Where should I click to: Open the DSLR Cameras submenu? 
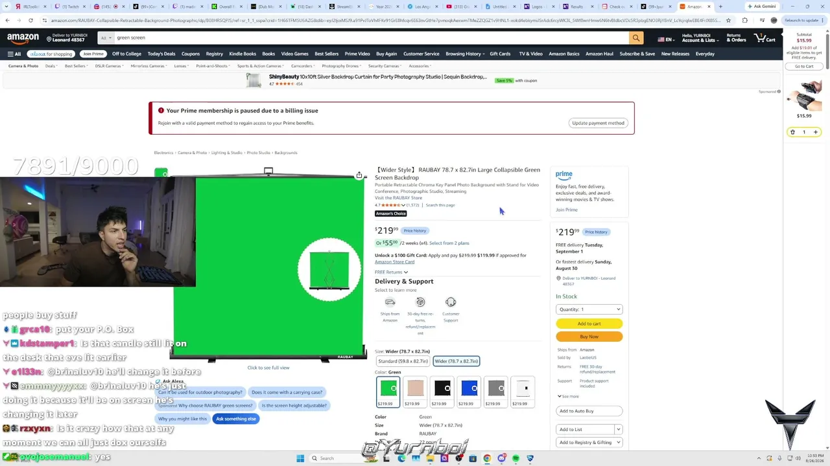108,66
